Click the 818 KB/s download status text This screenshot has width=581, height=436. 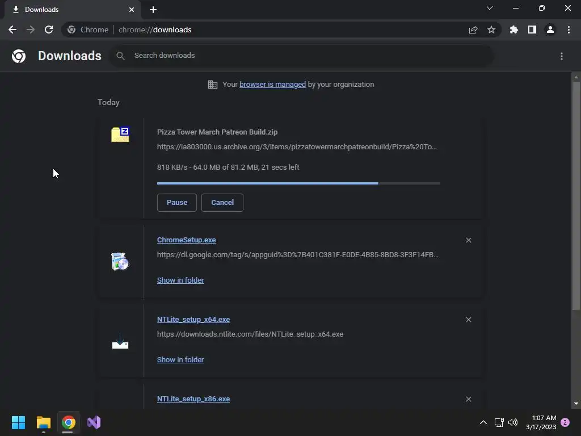(x=228, y=167)
